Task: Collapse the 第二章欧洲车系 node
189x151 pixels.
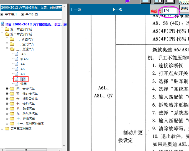Action: click(x=2, y=34)
